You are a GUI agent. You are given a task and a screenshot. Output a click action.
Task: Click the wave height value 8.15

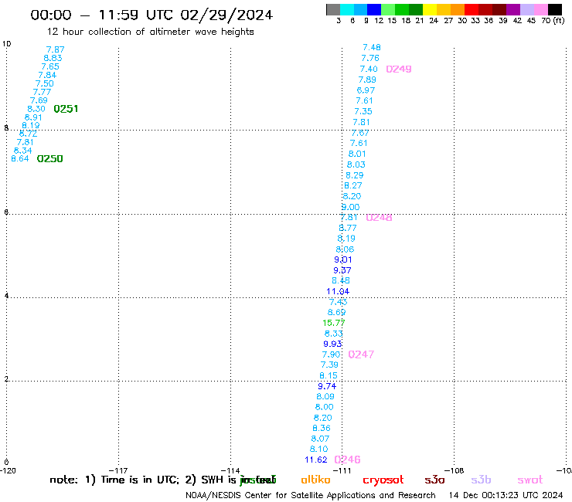(x=329, y=375)
